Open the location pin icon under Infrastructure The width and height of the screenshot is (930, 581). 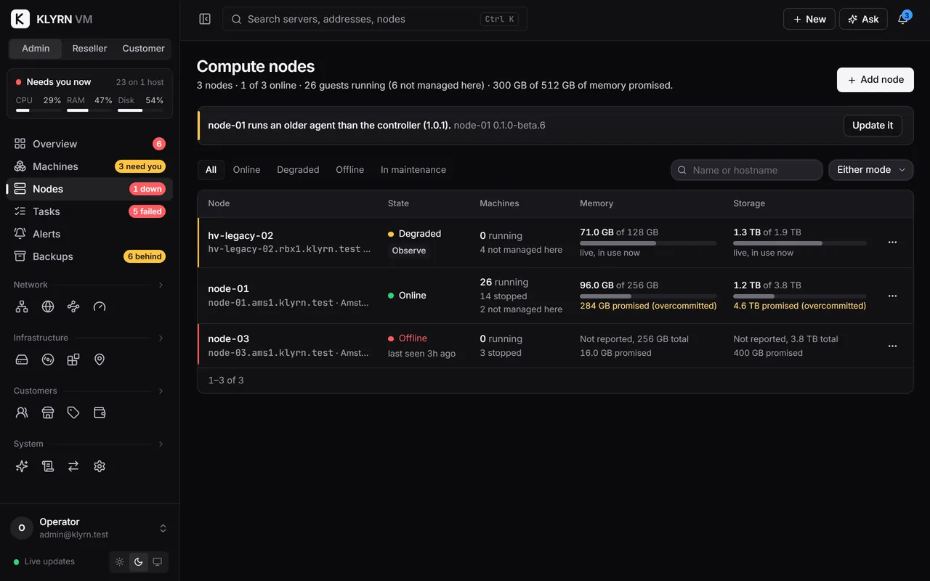100,359
